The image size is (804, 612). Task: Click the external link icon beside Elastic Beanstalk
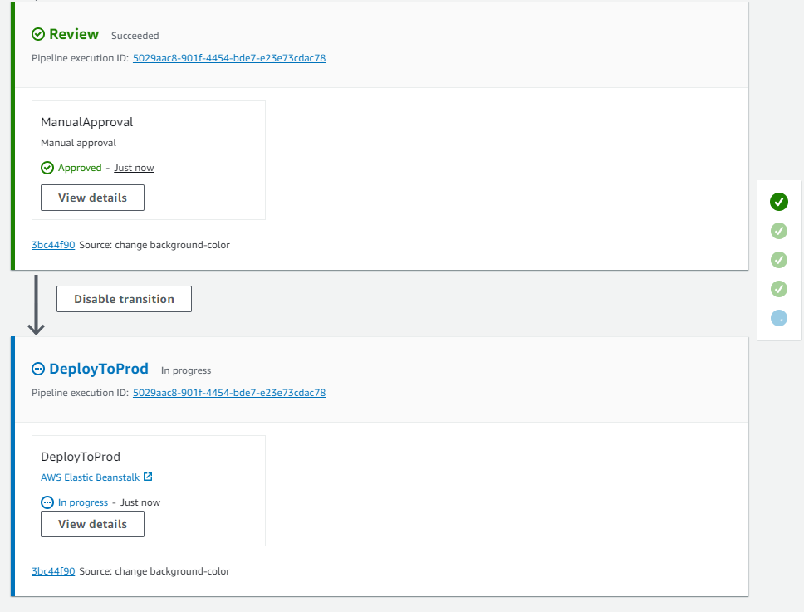pos(148,477)
